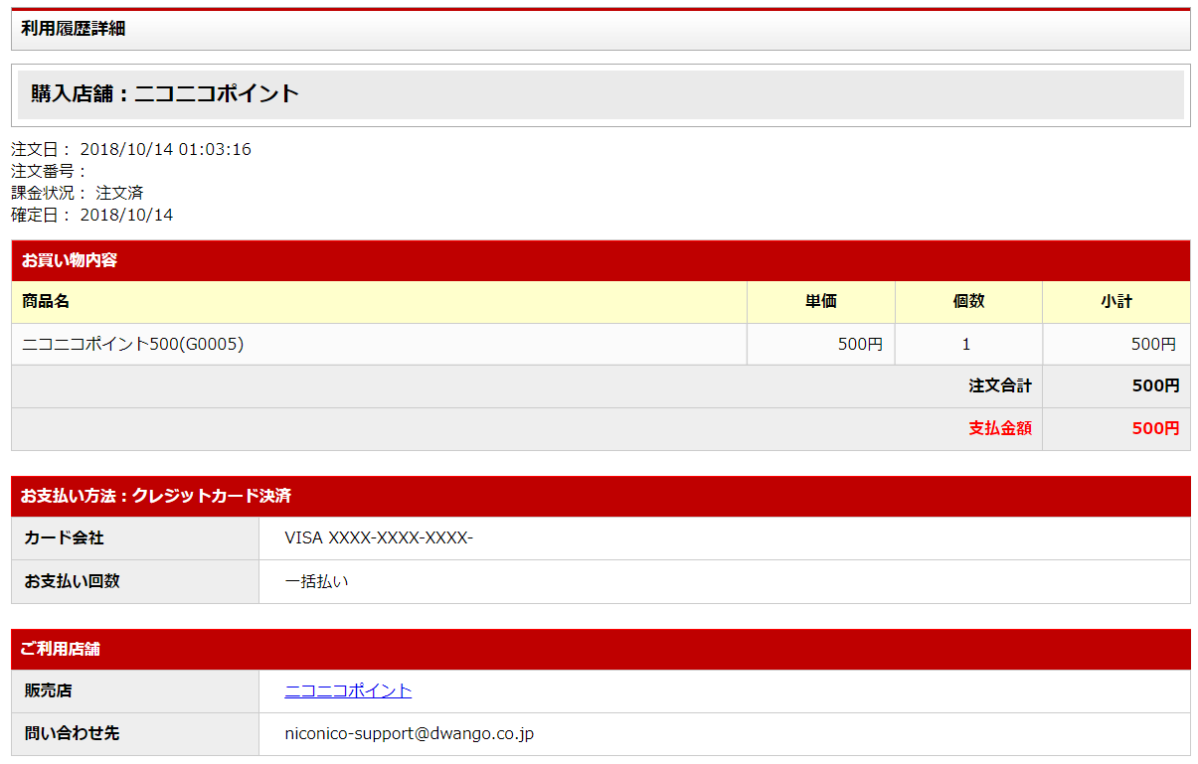Select the 利用履歴詳細 page heading
This screenshot has width=1198, height=764.
coord(74,28)
